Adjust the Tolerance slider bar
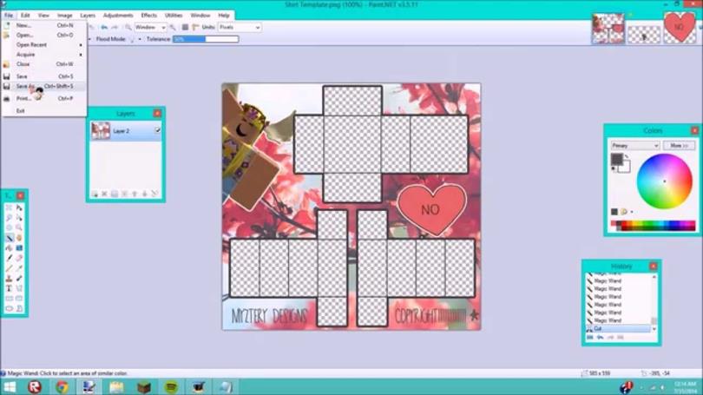 click(206, 39)
